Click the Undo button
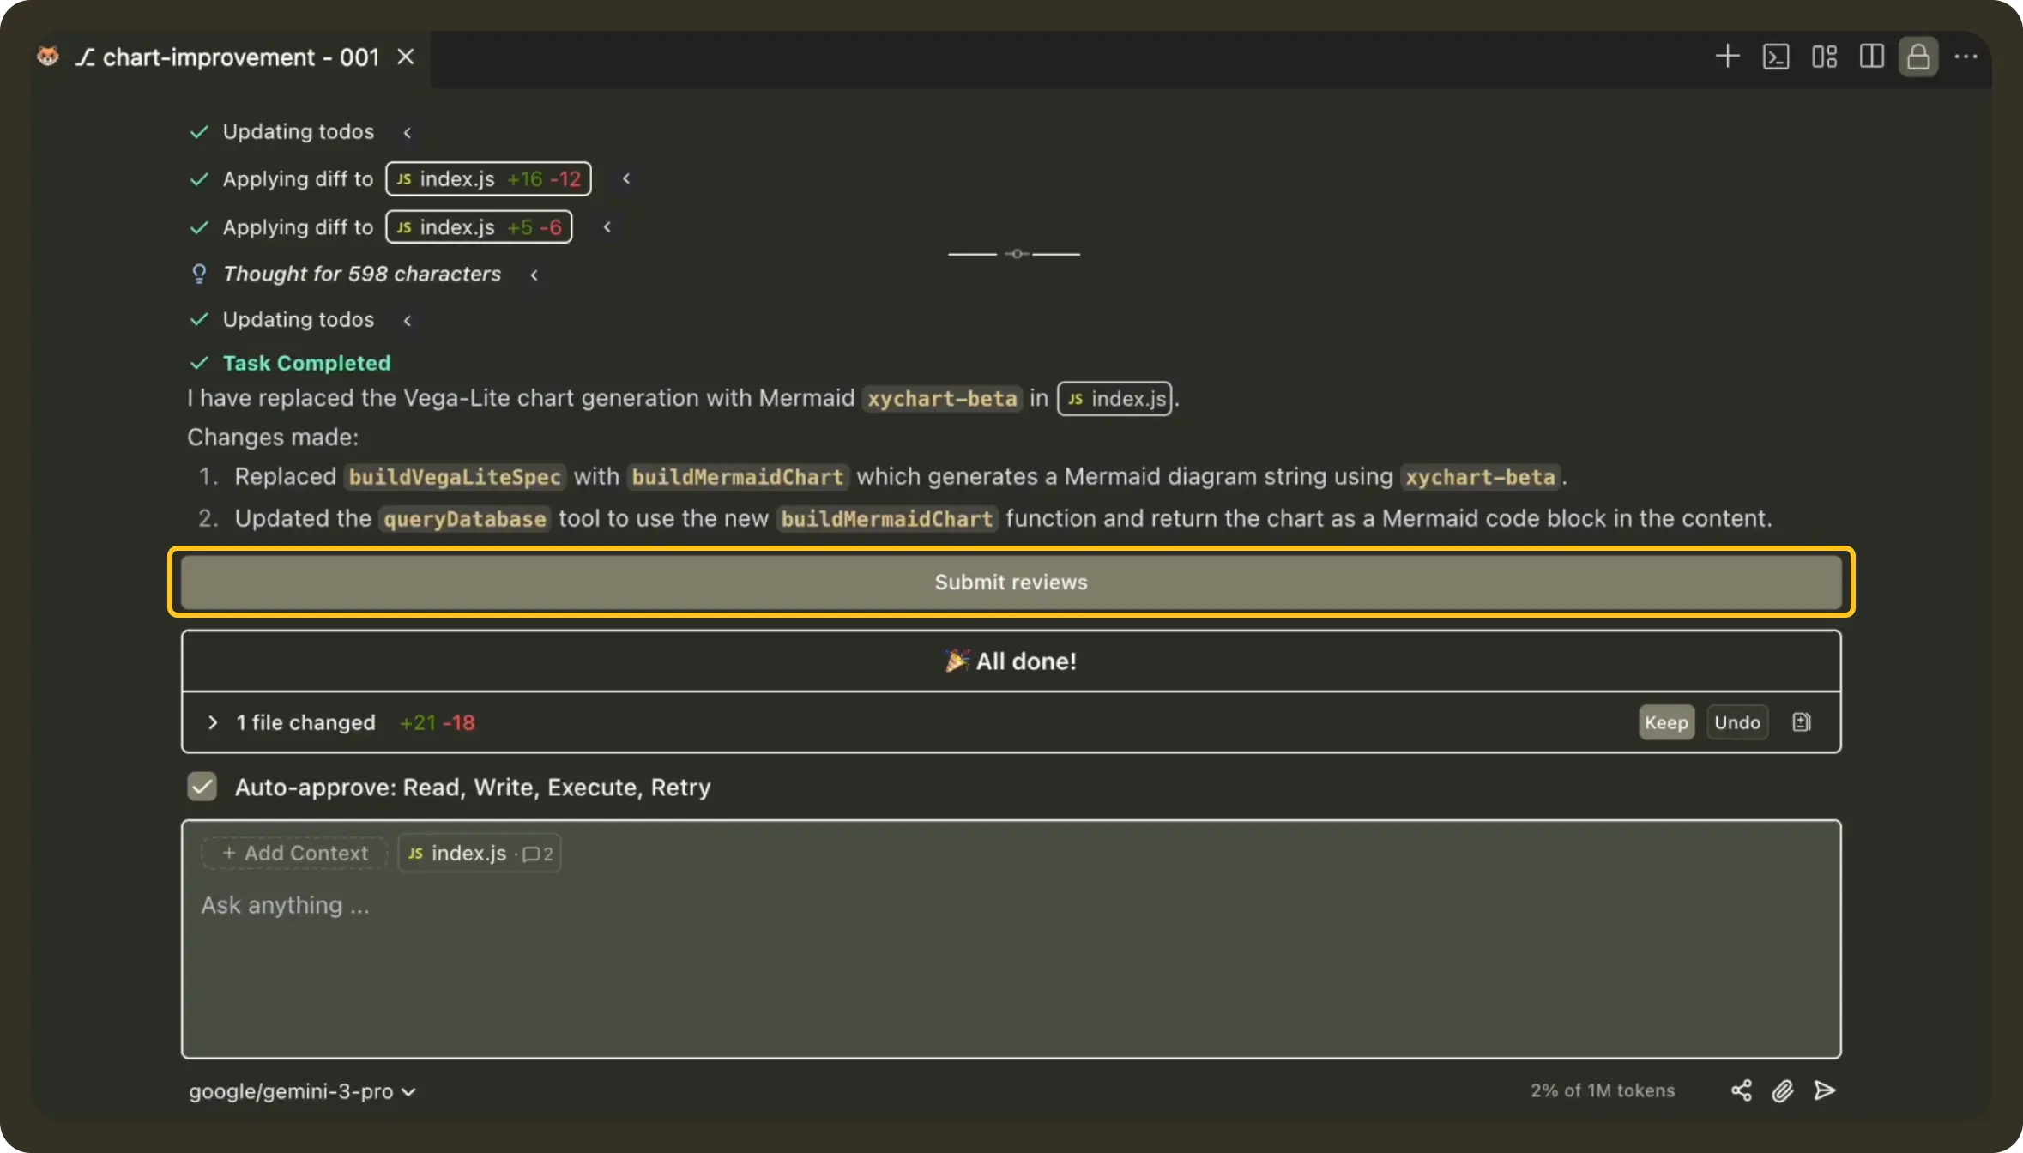Screen dimensions: 2023x1153 pos(1736,722)
